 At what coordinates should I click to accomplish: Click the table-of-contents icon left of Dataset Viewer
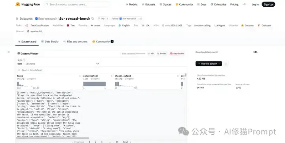[9, 52]
